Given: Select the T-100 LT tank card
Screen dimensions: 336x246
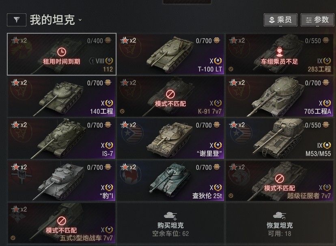Looking at the screenshot, I should (170, 54).
